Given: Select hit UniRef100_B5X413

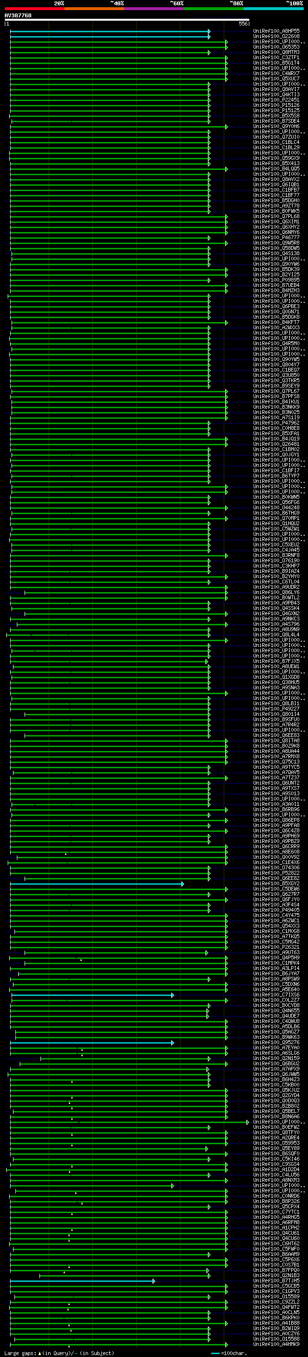Looking at the screenshot, I should [x=276, y=163].
